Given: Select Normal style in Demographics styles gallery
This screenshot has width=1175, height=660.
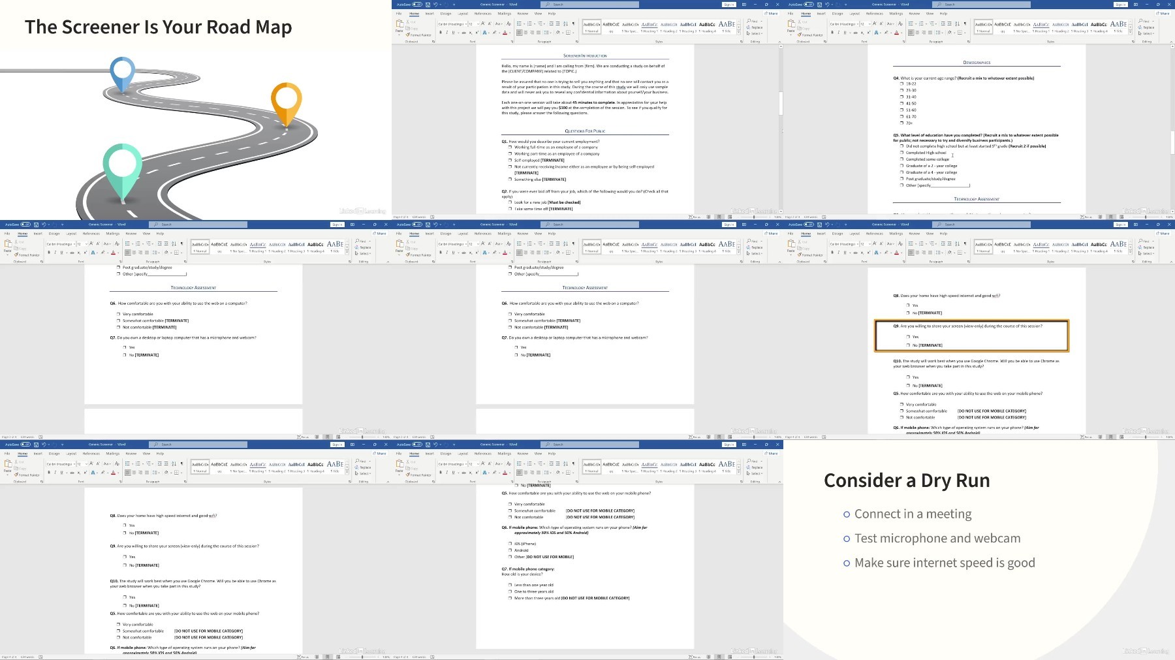Looking at the screenshot, I should coord(983,26).
